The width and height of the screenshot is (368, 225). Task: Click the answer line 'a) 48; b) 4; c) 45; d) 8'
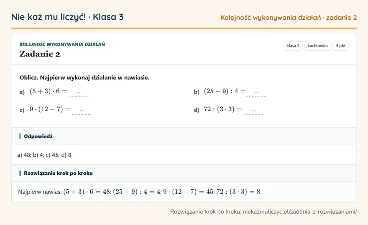(x=44, y=155)
